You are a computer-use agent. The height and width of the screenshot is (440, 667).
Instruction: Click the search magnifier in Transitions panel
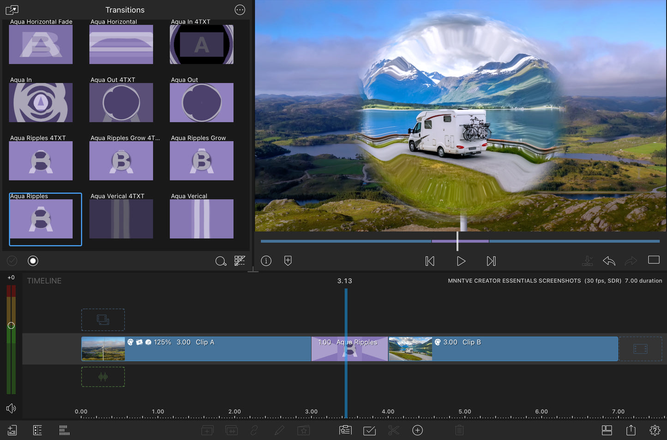221,261
